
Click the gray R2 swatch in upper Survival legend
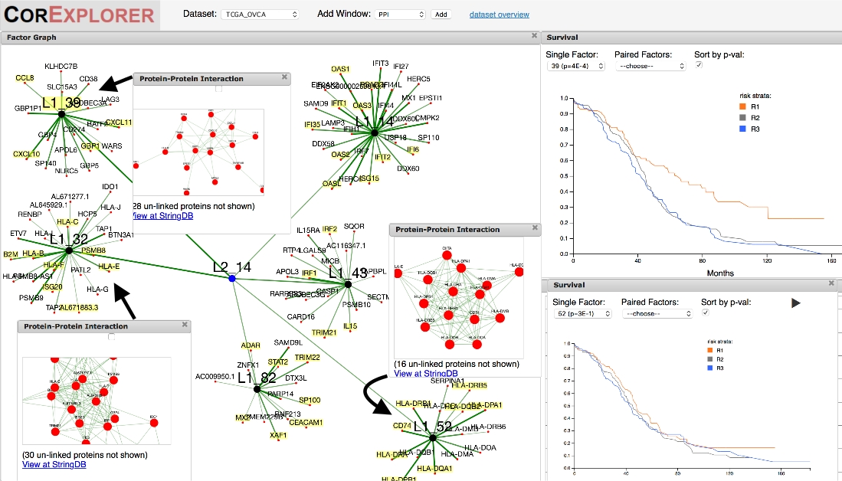pyautogui.click(x=742, y=117)
